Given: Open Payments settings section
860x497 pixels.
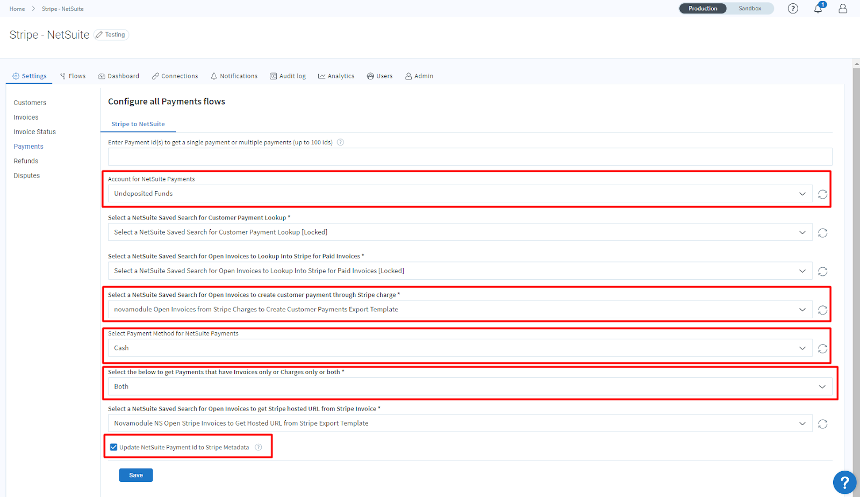Looking at the screenshot, I should (x=28, y=147).
